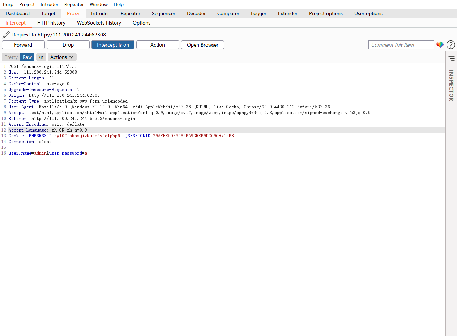This screenshot has width=457, height=336.
Task: Click the pencil edit icon near the request title
Action: (6, 34)
